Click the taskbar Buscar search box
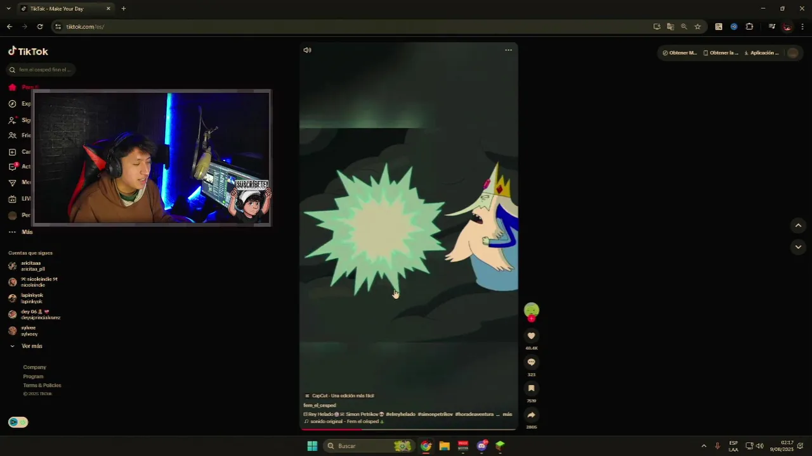The image size is (812, 456). click(x=368, y=446)
